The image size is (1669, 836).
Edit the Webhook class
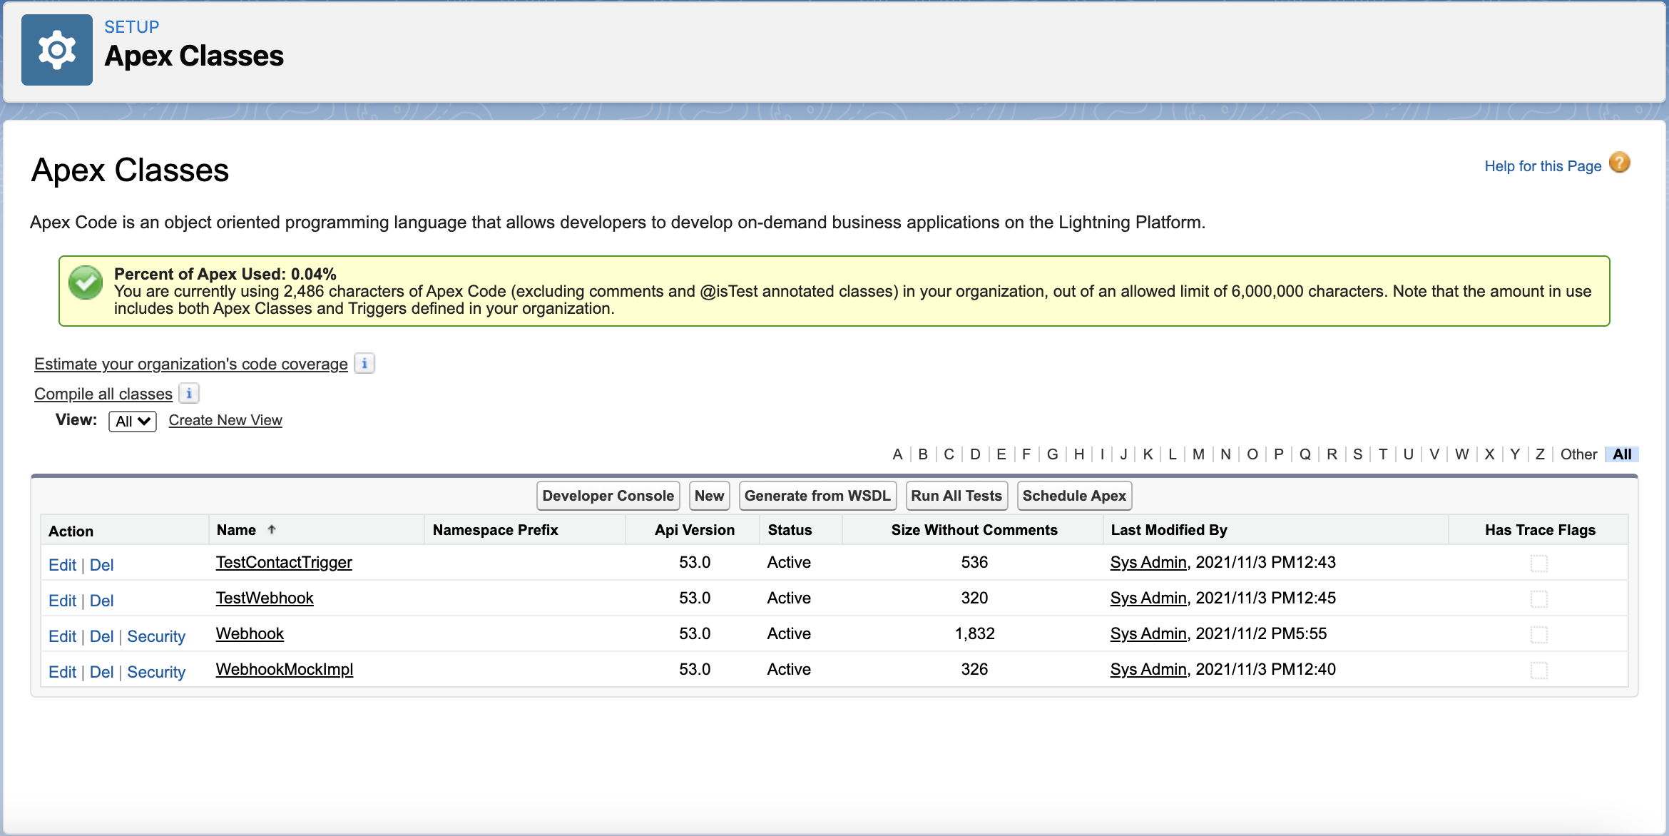(62, 636)
